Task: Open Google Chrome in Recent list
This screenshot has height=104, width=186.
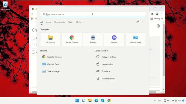Action: coord(52,57)
